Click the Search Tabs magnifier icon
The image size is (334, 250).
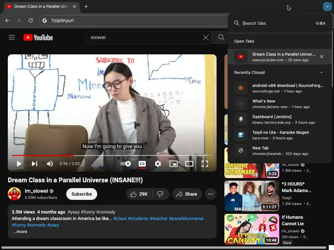click(237, 23)
